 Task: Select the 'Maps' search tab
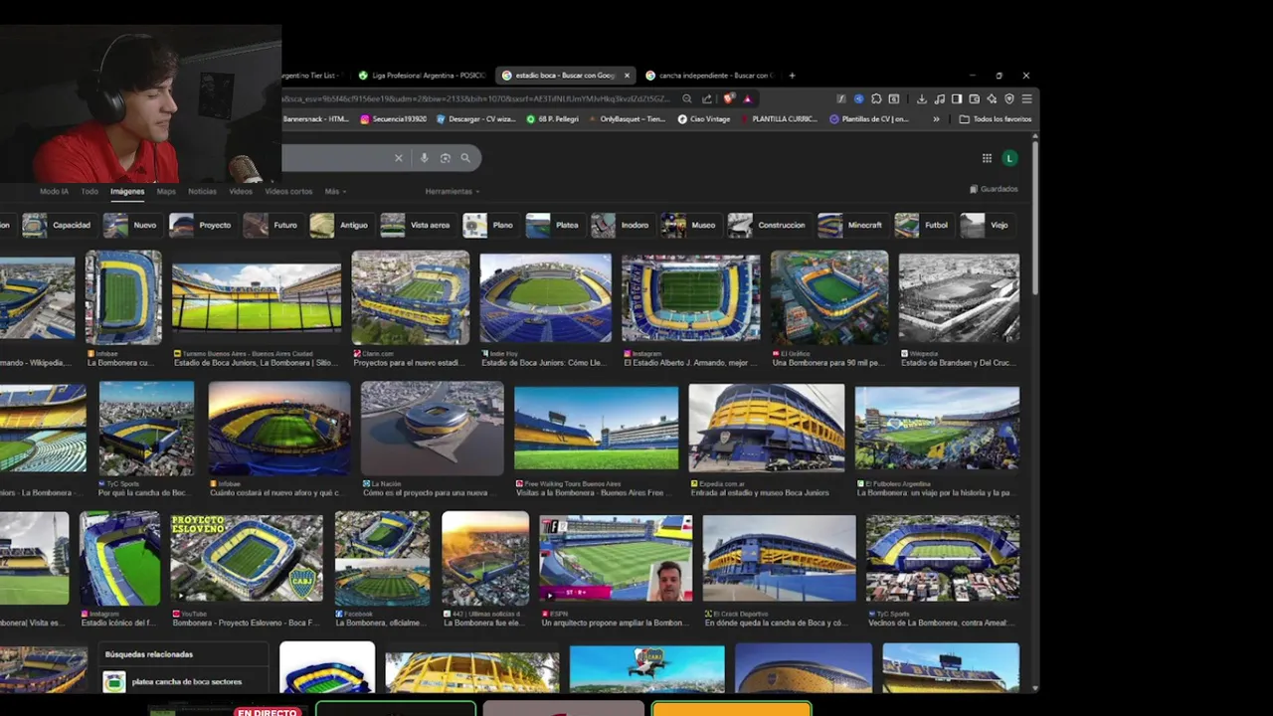point(166,191)
